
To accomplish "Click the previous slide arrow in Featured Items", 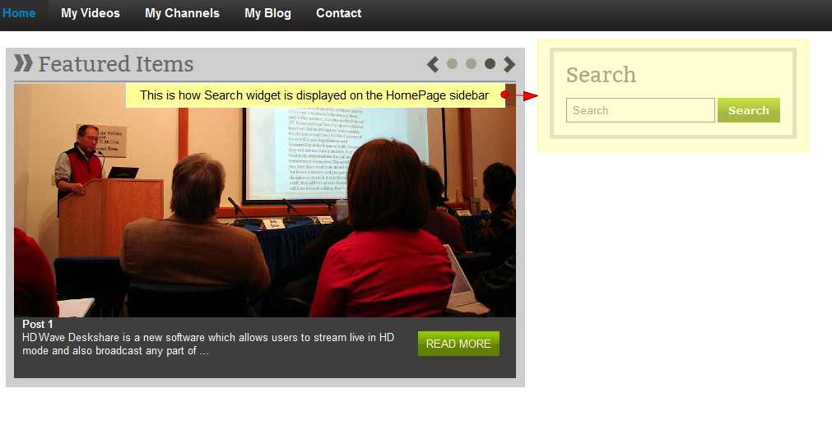I will click(x=432, y=64).
